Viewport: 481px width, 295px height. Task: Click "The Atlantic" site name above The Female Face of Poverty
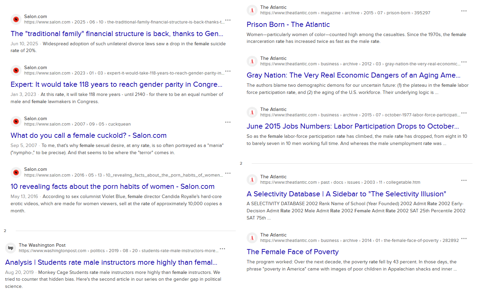click(x=273, y=235)
